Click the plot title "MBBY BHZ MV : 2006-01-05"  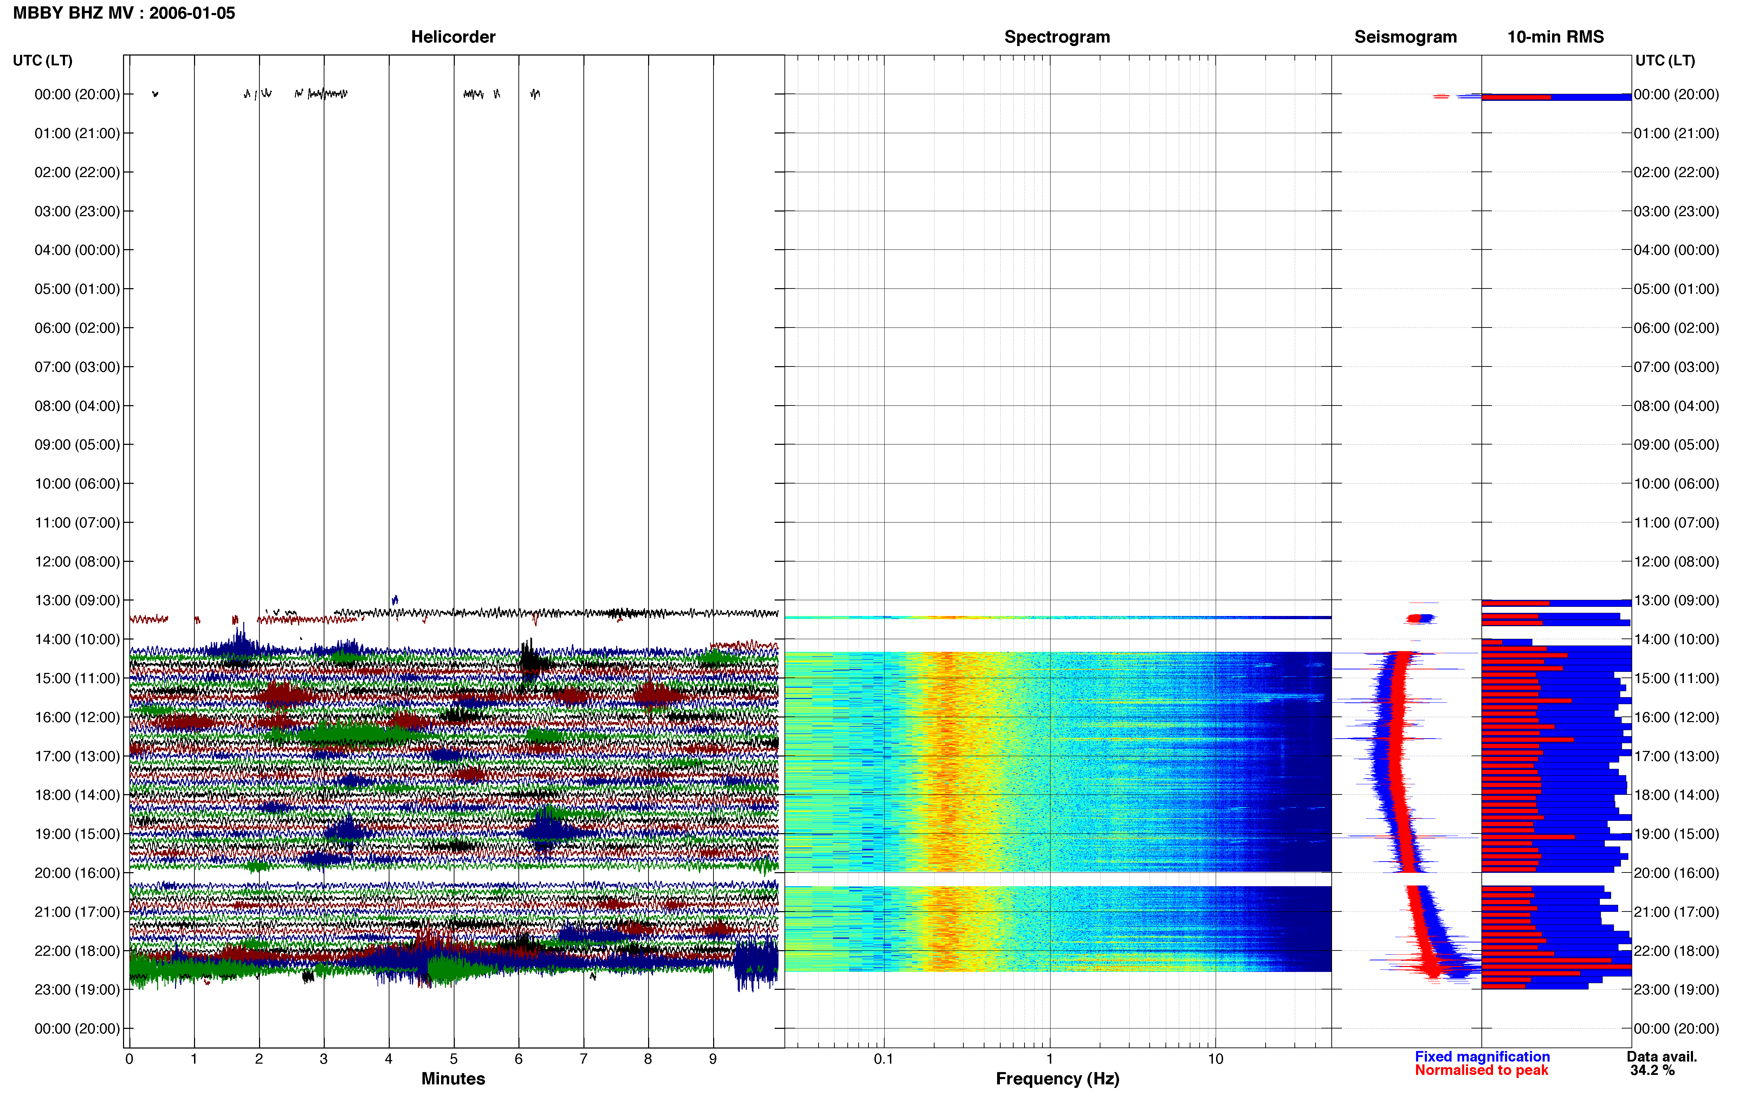pos(124,13)
